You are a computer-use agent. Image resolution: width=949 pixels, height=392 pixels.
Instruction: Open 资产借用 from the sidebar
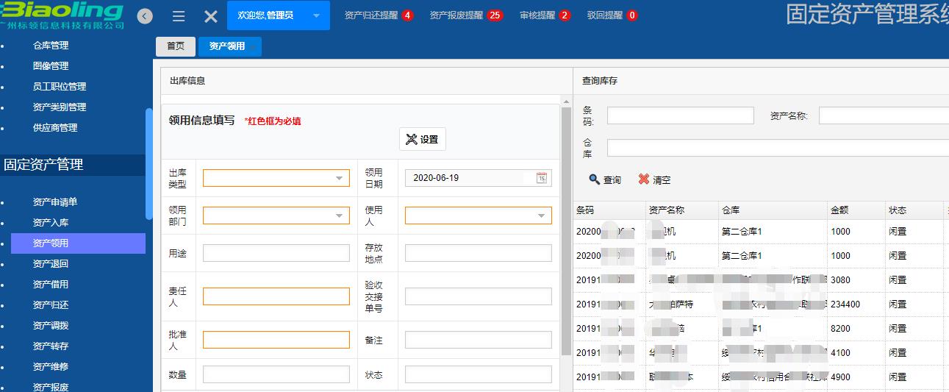pyautogui.click(x=50, y=285)
